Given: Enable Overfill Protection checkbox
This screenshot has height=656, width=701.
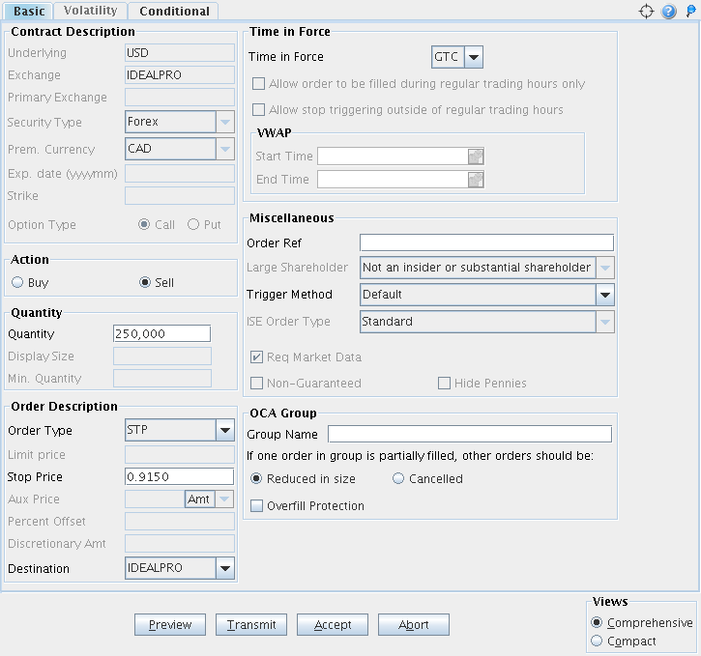Looking at the screenshot, I should [257, 506].
